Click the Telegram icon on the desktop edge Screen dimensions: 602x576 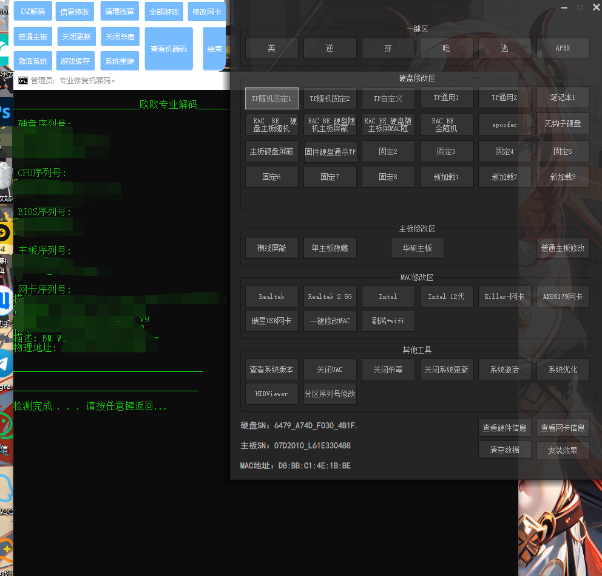(x=5, y=363)
